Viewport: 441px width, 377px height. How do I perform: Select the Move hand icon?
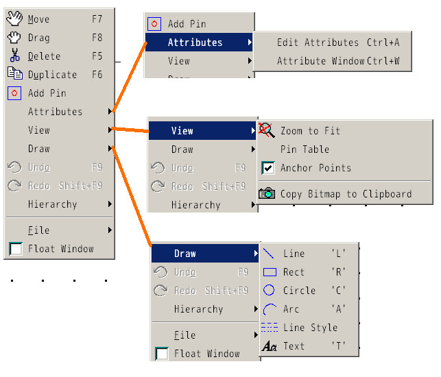pos(14,19)
